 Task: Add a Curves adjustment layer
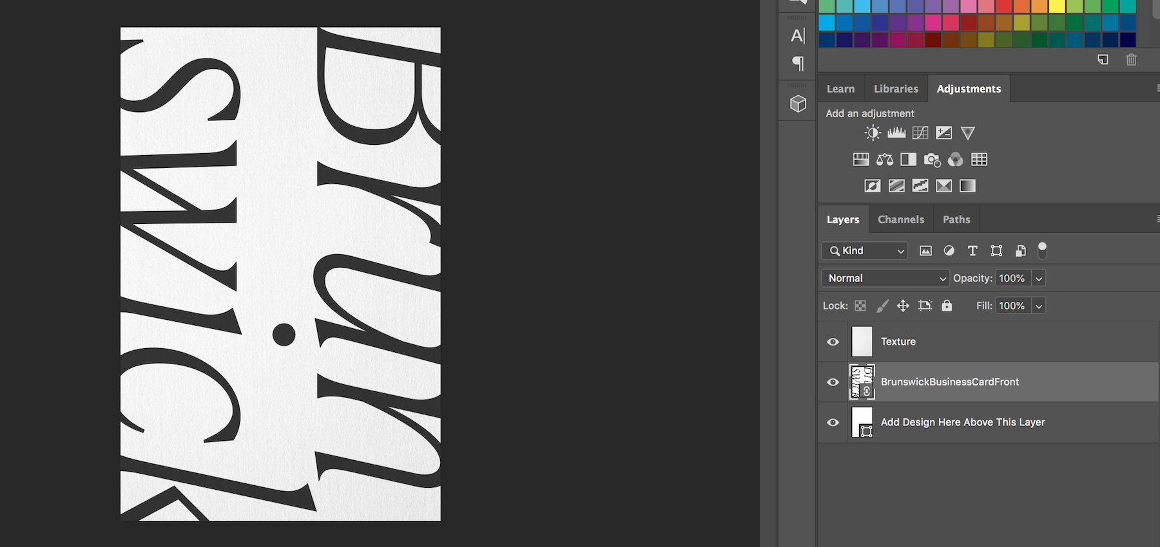(x=920, y=133)
